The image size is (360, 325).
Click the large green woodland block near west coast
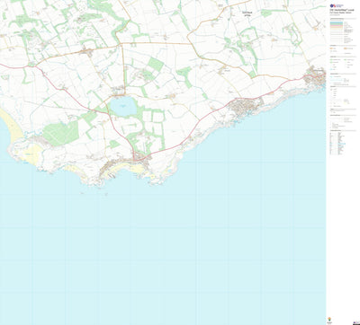61,133
